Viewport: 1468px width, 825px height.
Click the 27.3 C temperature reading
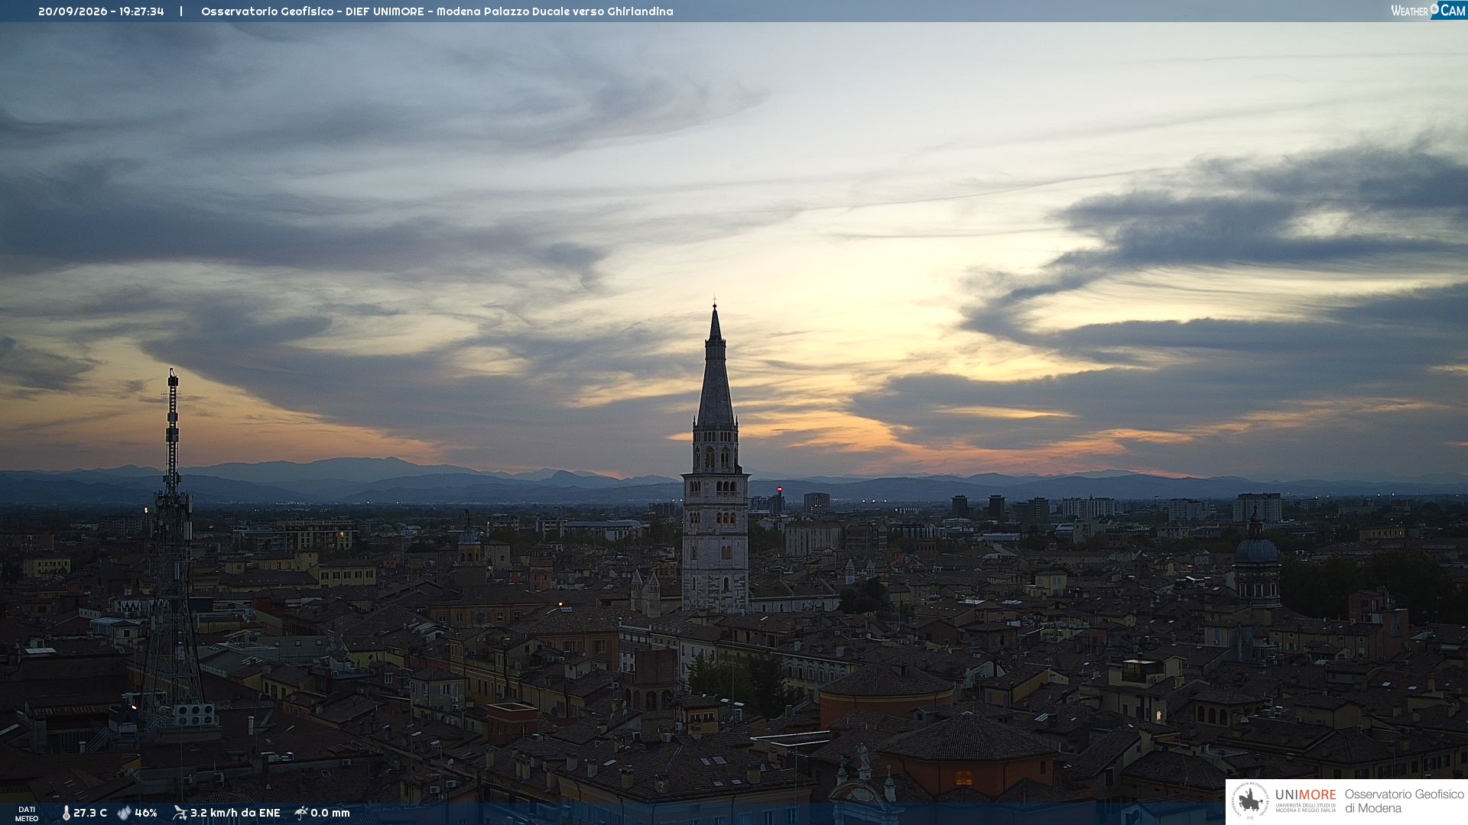pyautogui.click(x=90, y=813)
